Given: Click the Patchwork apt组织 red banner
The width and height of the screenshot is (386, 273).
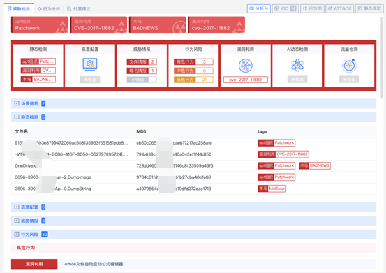Looking at the screenshot, I should [x=40, y=24].
